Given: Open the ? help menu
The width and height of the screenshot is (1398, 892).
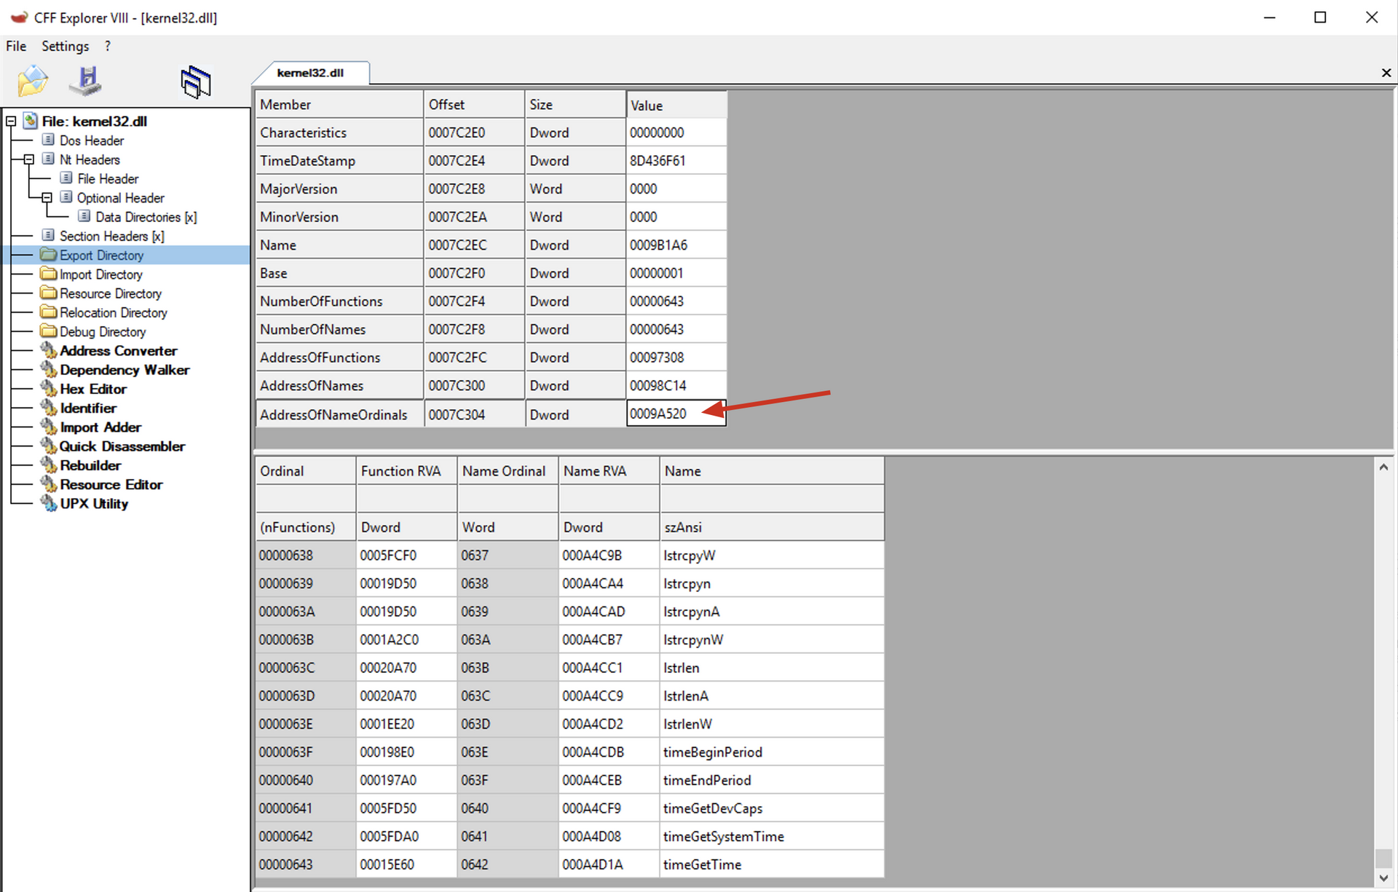Looking at the screenshot, I should (x=108, y=46).
